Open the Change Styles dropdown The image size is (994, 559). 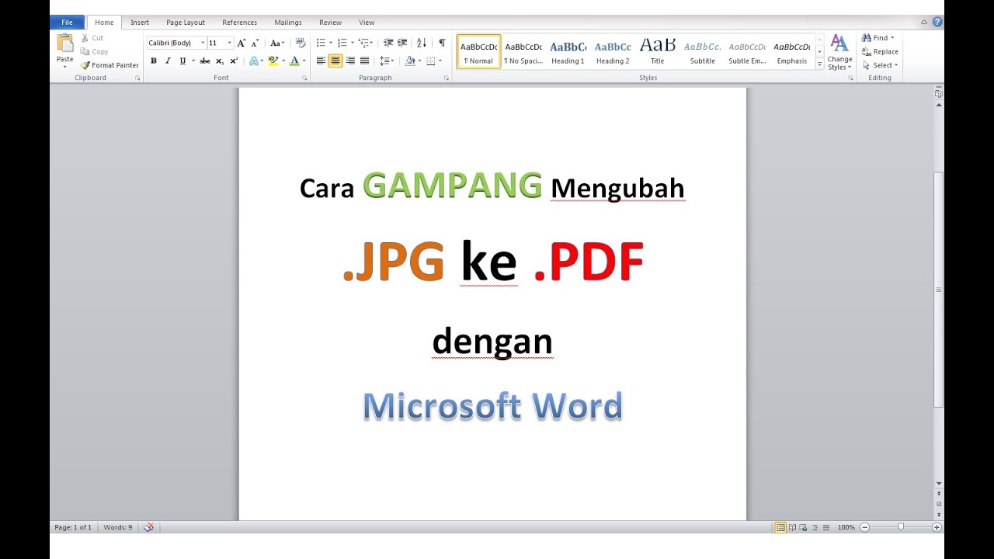click(x=839, y=53)
